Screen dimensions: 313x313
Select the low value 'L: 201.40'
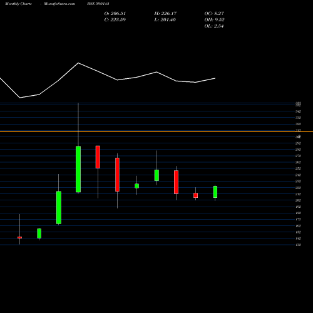[x=165, y=20]
